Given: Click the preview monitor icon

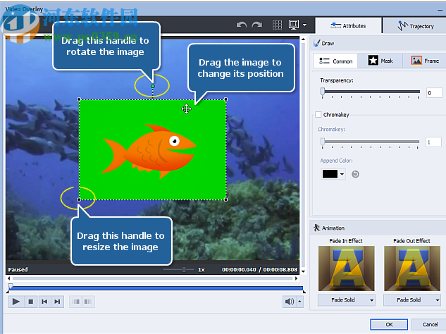Looking at the screenshot, I should click(294, 25).
